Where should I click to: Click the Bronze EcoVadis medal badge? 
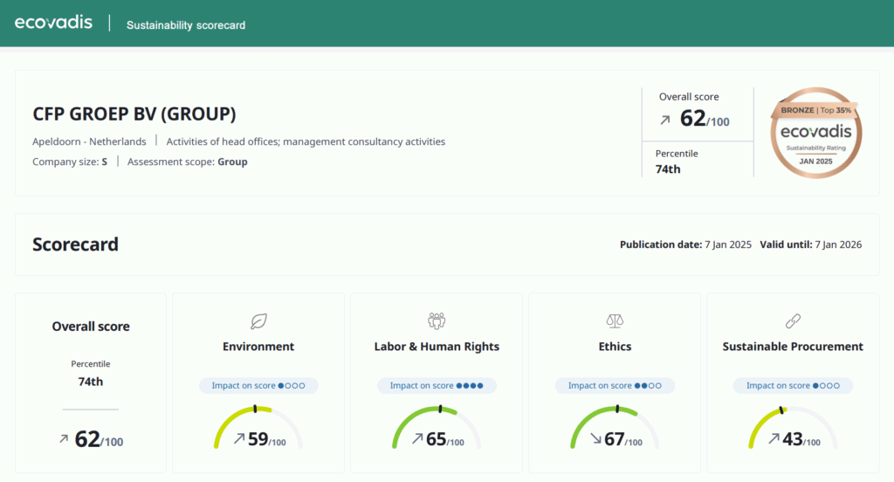(816, 133)
